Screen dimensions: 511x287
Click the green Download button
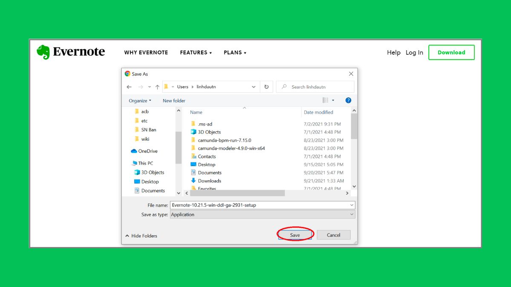451,52
